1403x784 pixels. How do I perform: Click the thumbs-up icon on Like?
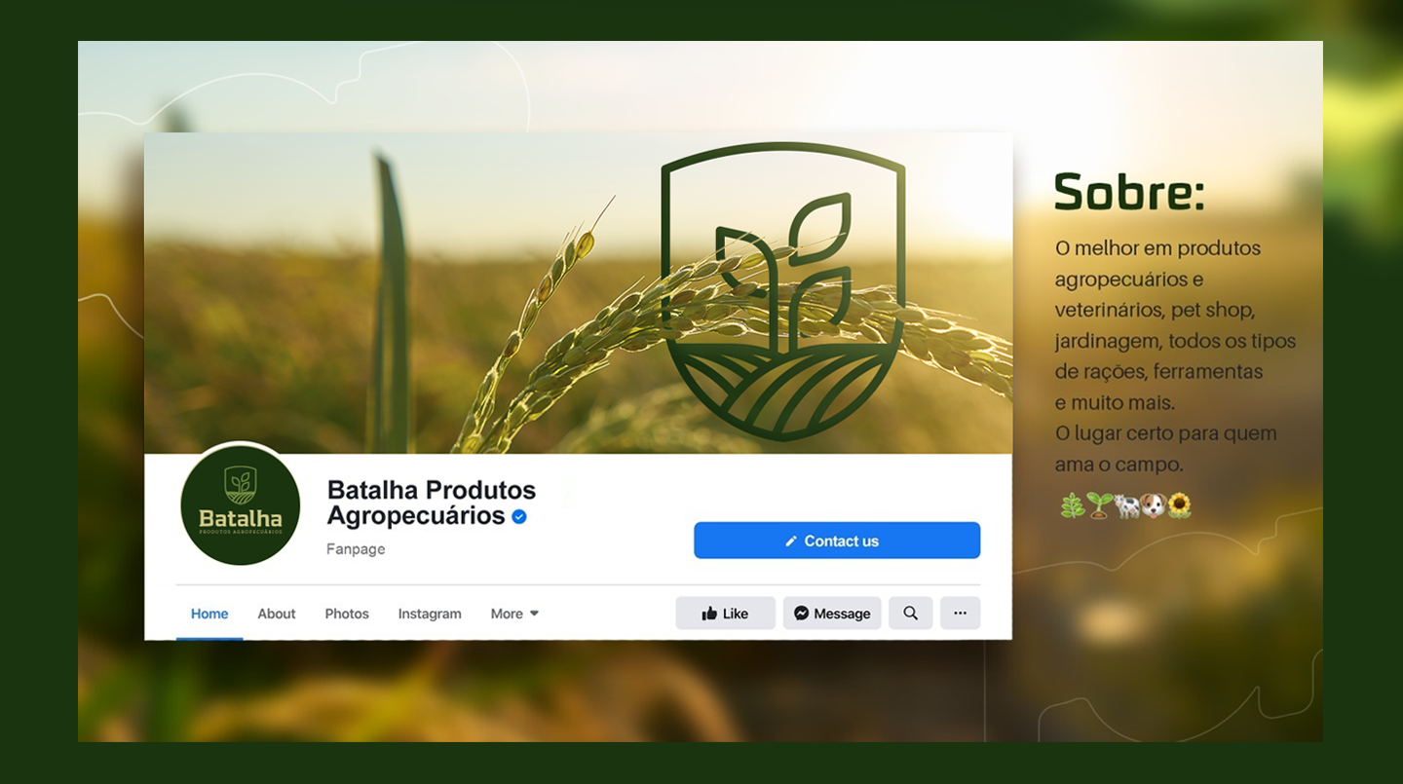pyautogui.click(x=709, y=614)
